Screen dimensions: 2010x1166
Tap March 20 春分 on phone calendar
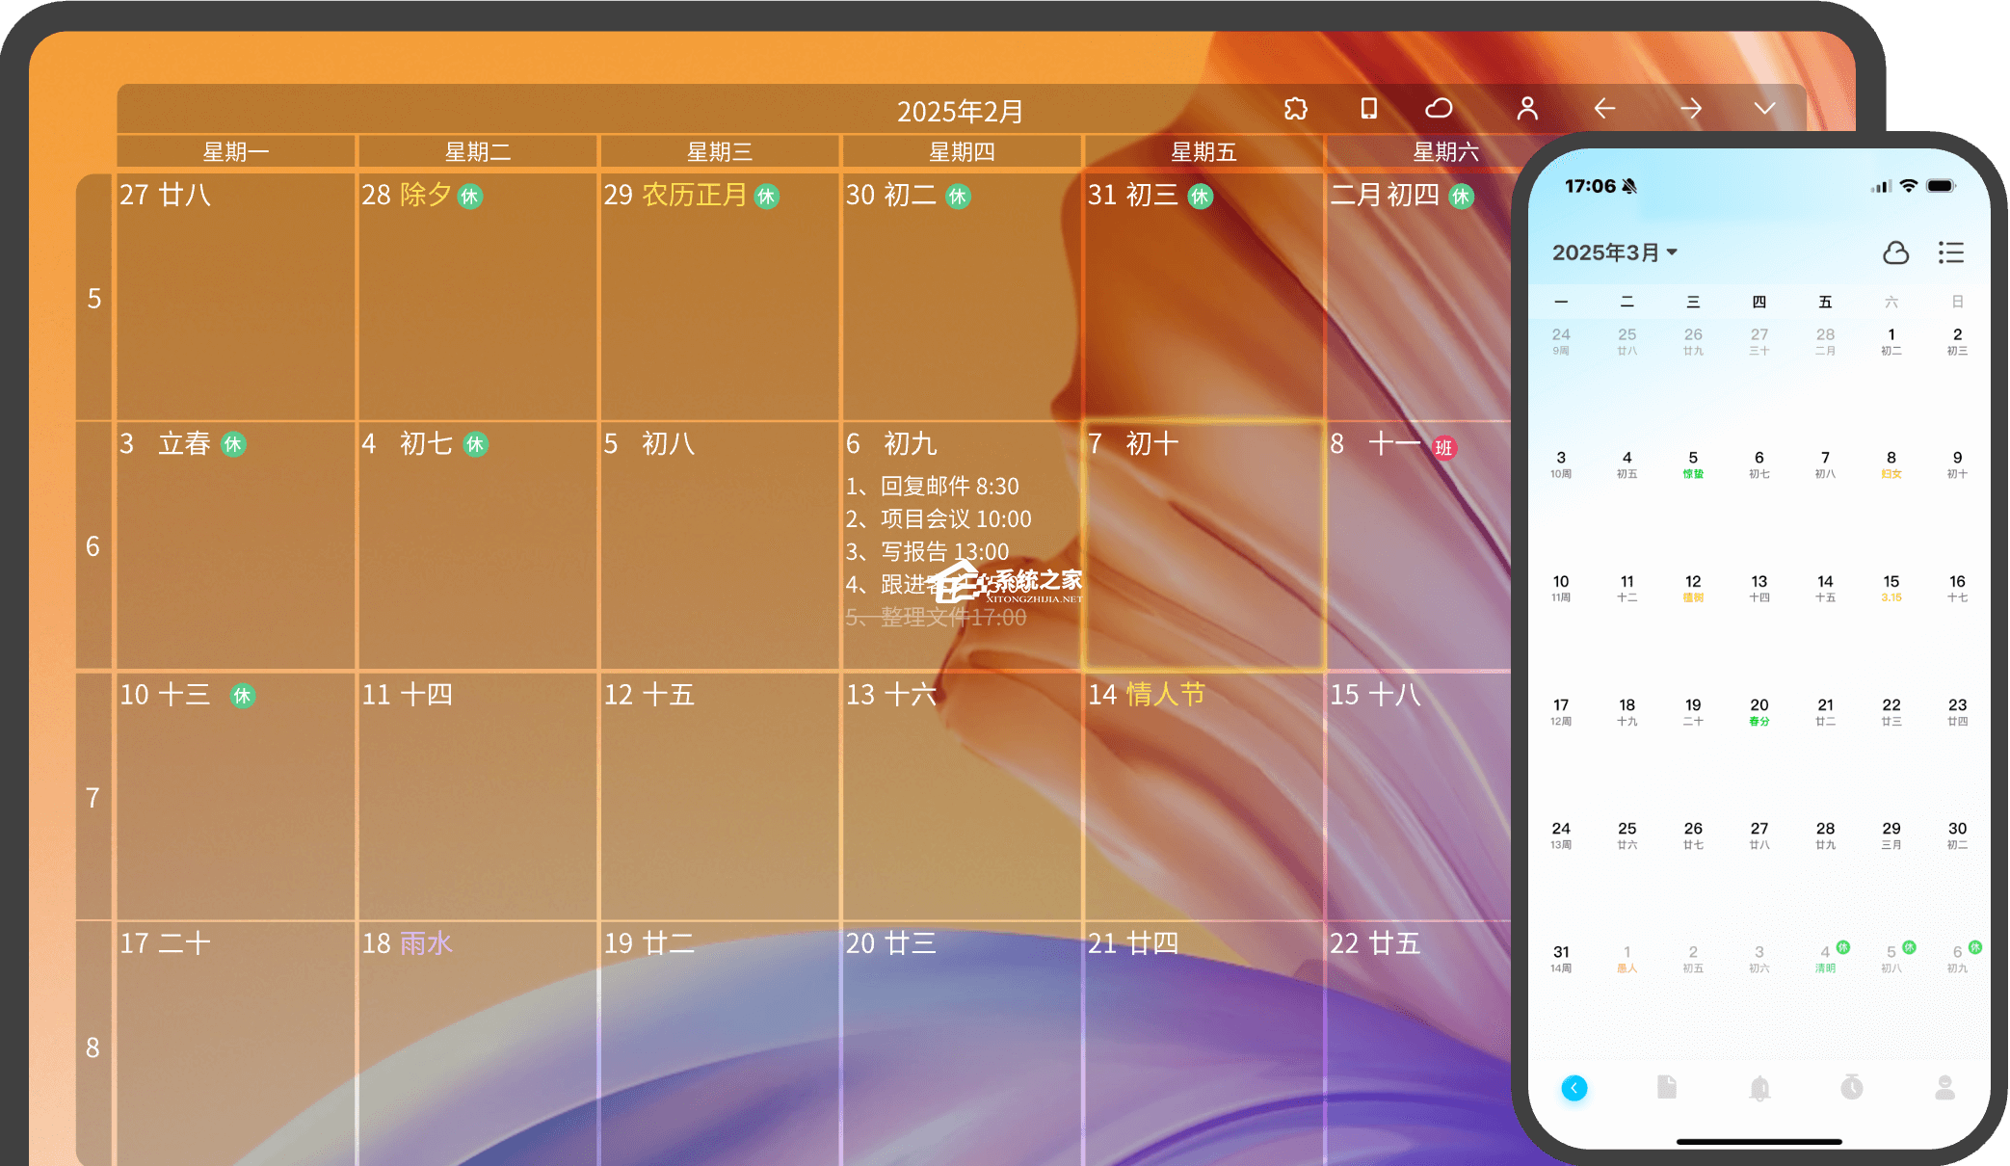pyautogui.click(x=1759, y=711)
